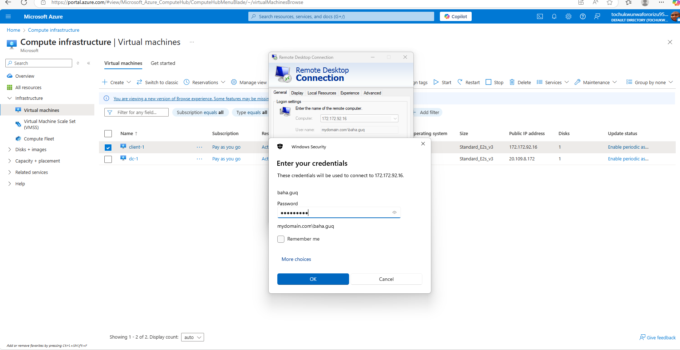Open the help question mark icon
The height and width of the screenshot is (350, 680).
(583, 16)
